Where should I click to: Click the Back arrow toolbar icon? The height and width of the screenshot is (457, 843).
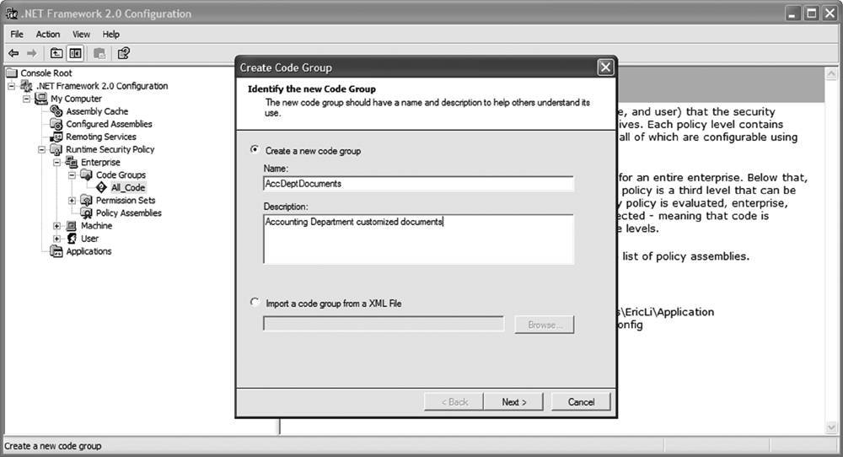coord(13,53)
